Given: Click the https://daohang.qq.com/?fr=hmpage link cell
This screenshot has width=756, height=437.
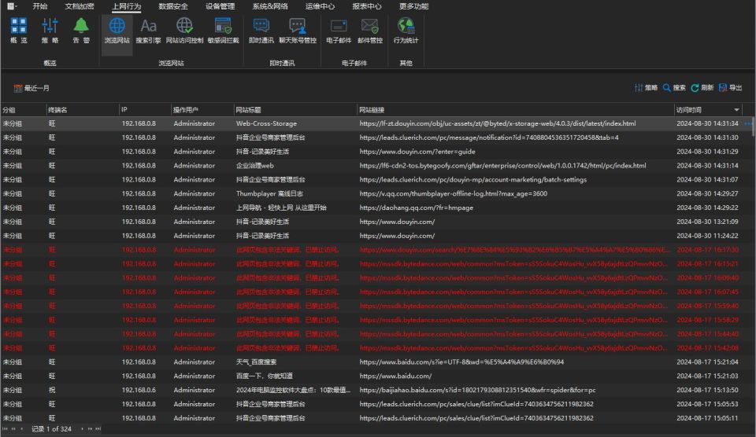Looking at the screenshot, I should pyautogui.click(x=416, y=207).
